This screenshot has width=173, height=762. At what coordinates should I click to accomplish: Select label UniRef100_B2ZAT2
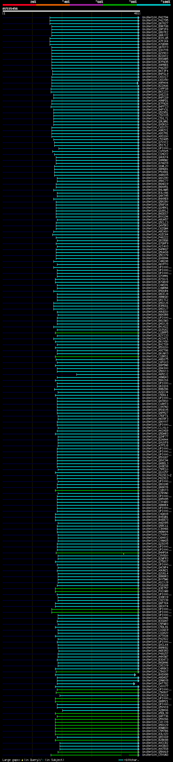[x=155, y=56]
